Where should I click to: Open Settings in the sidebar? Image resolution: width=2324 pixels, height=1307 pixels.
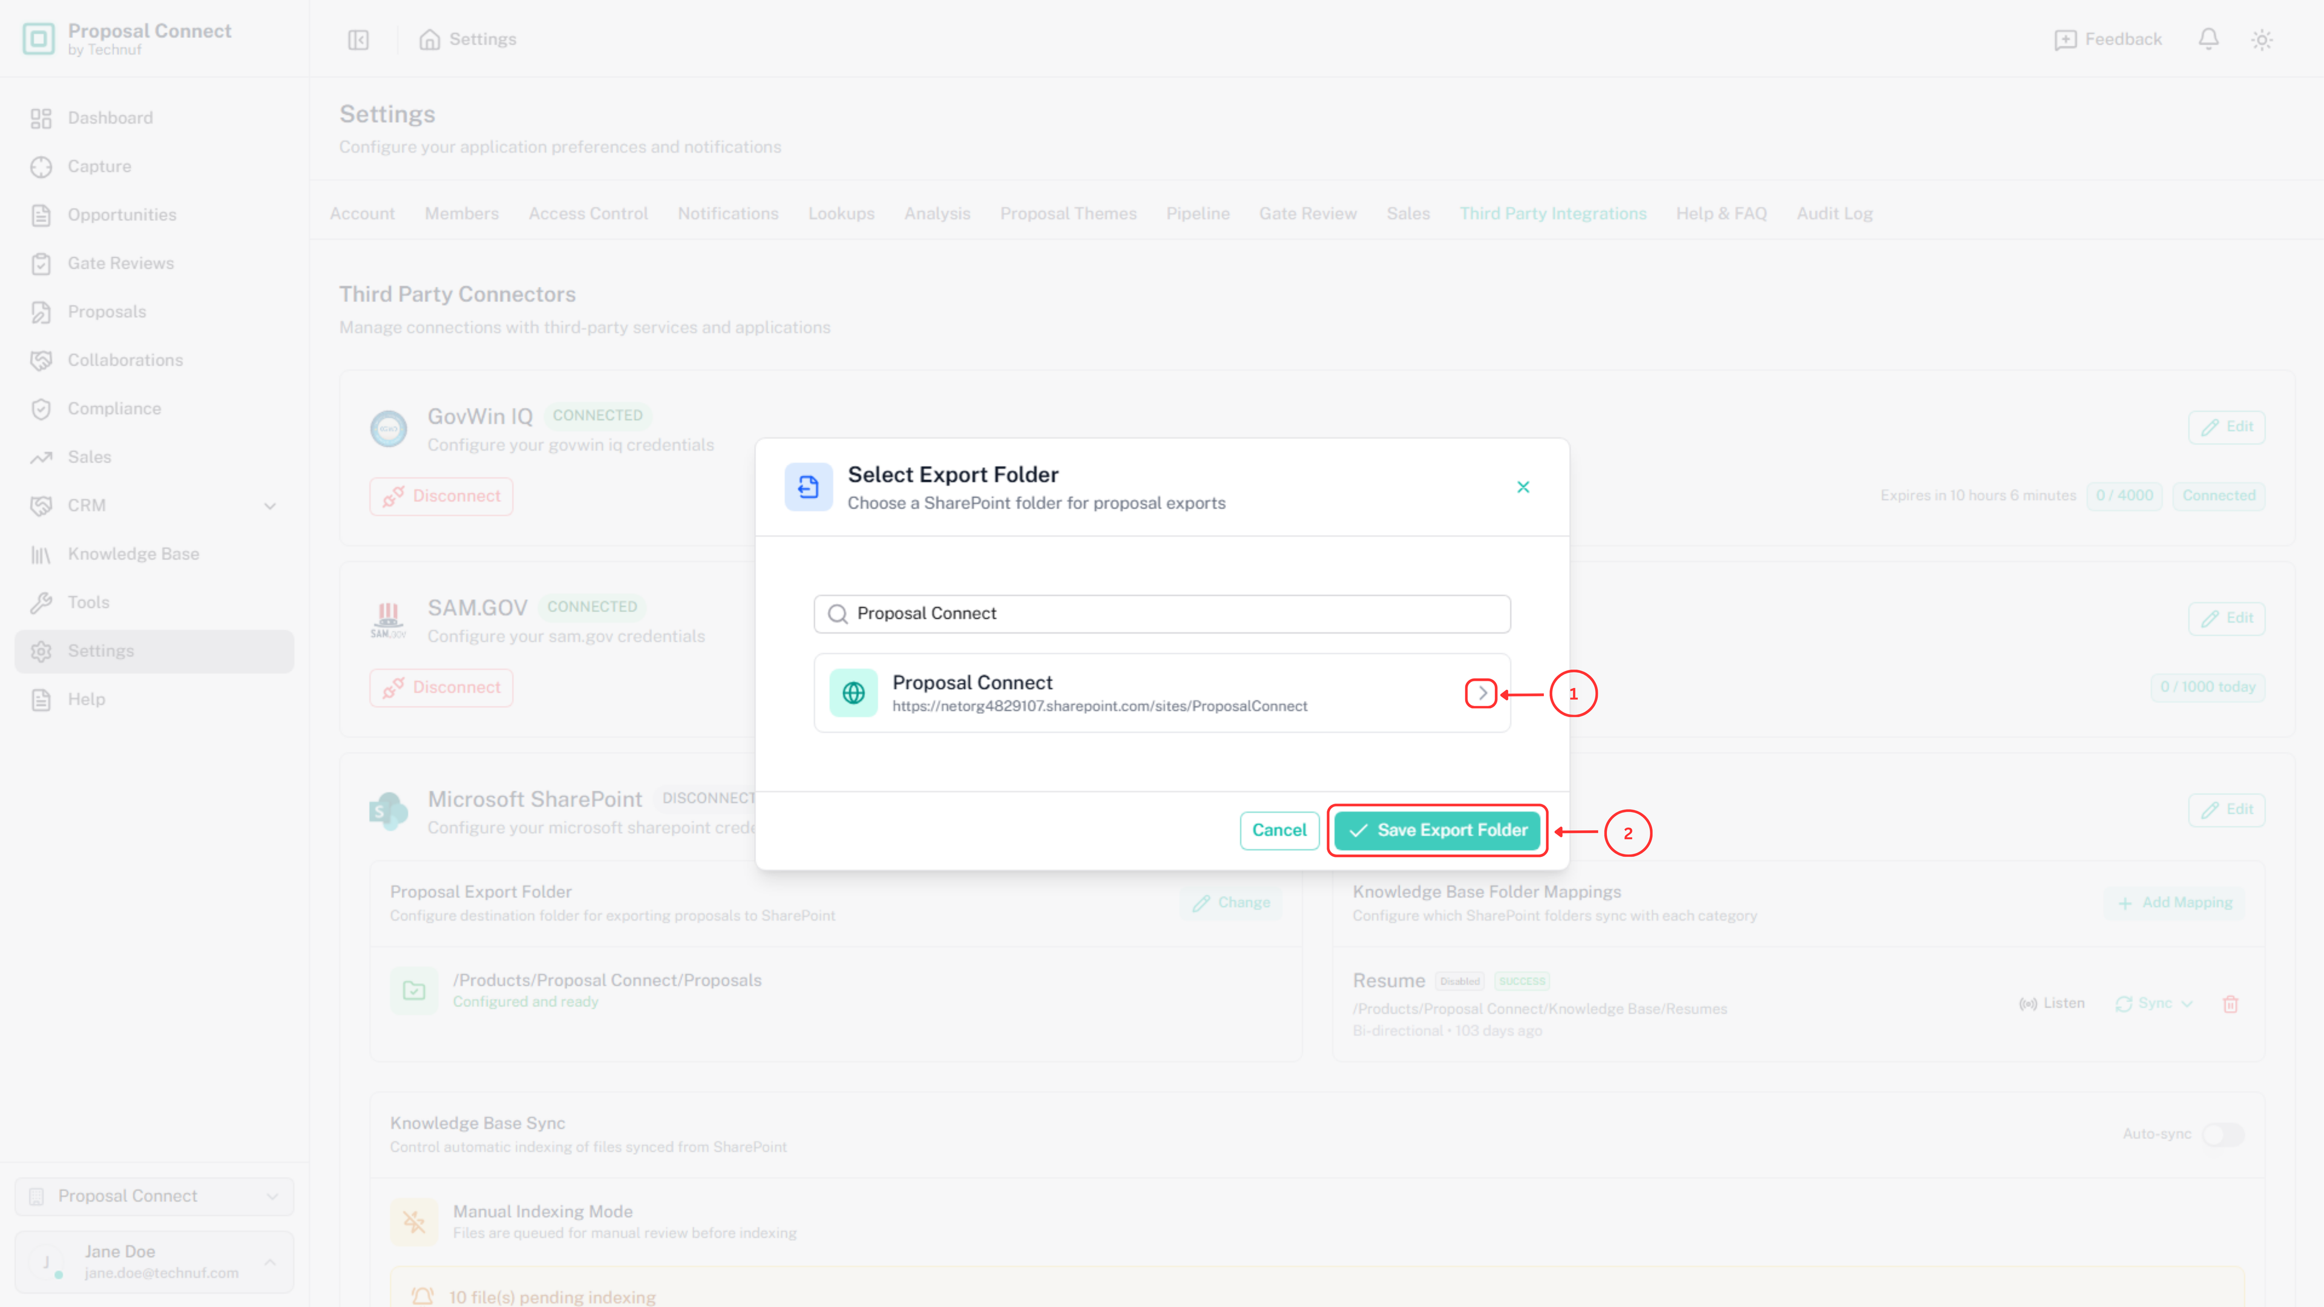pos(154,651)
